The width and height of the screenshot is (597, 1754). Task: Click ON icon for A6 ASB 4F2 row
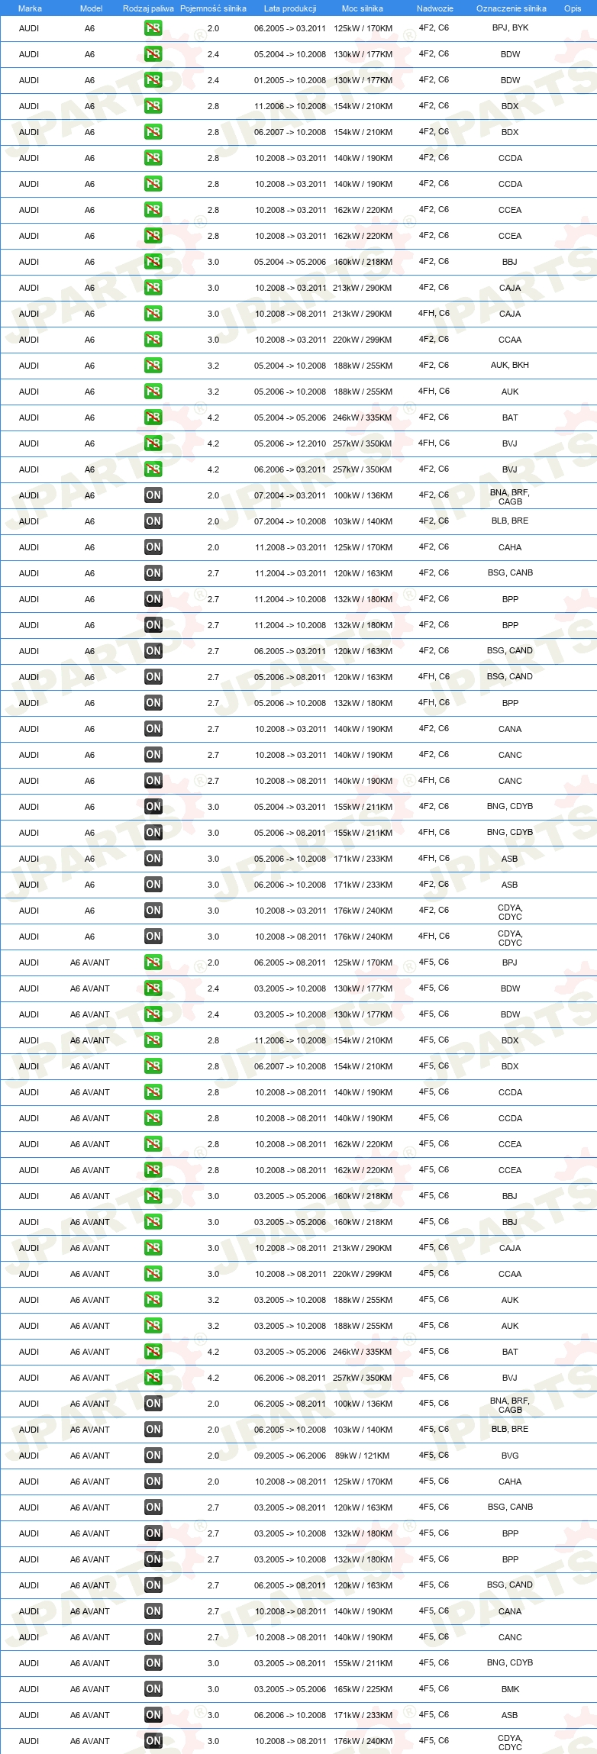tap(153, 885)
